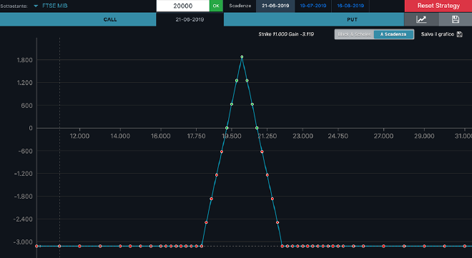Click the 20000 price input field
Screen dimensions: 472x258
(x=182, y=6)
